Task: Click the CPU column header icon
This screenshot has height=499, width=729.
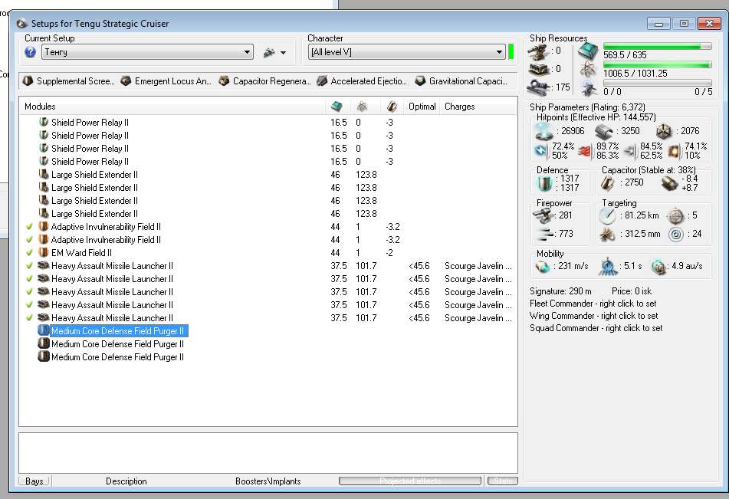Action: coord(337,107)
